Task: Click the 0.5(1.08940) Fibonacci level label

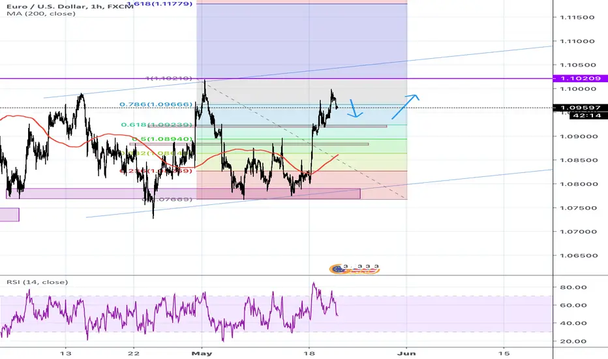Action: tap(162, 139)
